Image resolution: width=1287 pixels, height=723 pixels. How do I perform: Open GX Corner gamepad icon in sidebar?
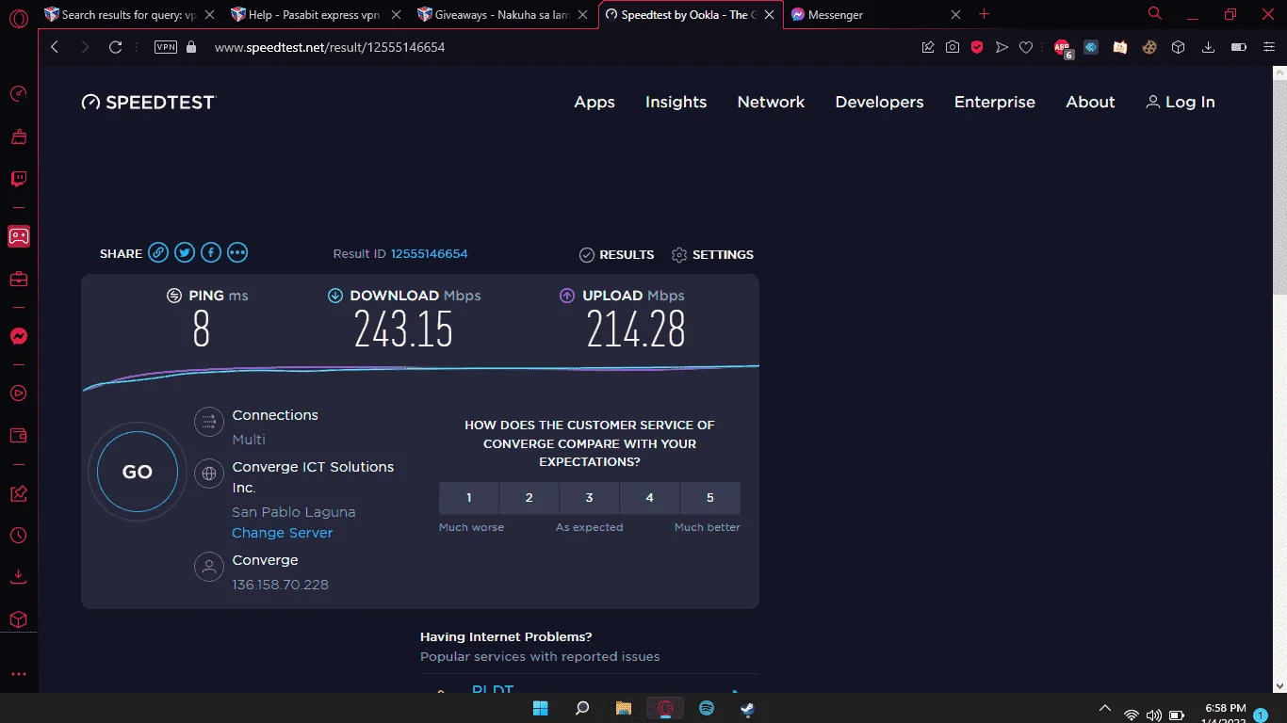tap(18, 236)
